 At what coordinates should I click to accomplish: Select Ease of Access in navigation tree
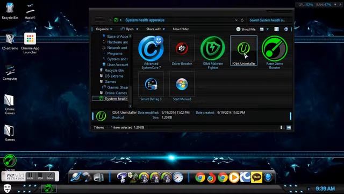point(116,36)
